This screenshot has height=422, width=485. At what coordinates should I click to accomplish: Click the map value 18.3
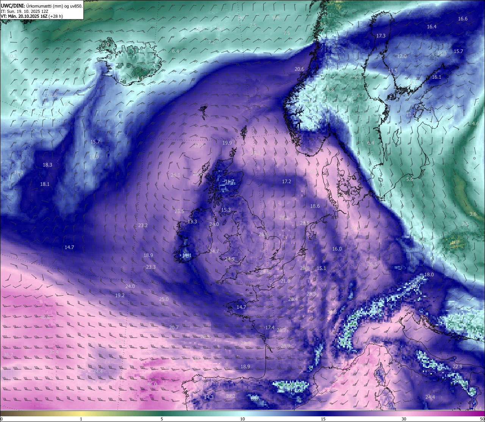tap(47, 165)
